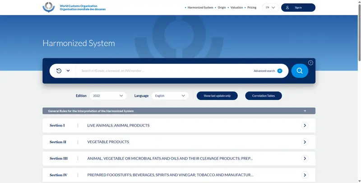361x183 pixels.
Task: Click the Sign in button
Action: tap(298, 8)
